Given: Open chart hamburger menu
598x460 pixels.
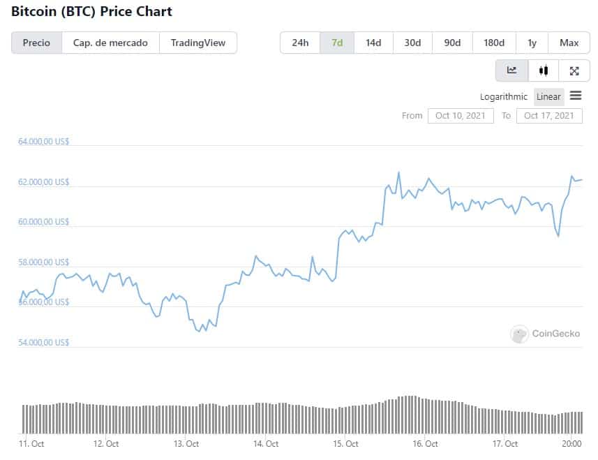Looking at the screenshot, I should pos(576,96).
